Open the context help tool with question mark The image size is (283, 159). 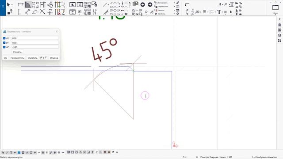point(10,12)
